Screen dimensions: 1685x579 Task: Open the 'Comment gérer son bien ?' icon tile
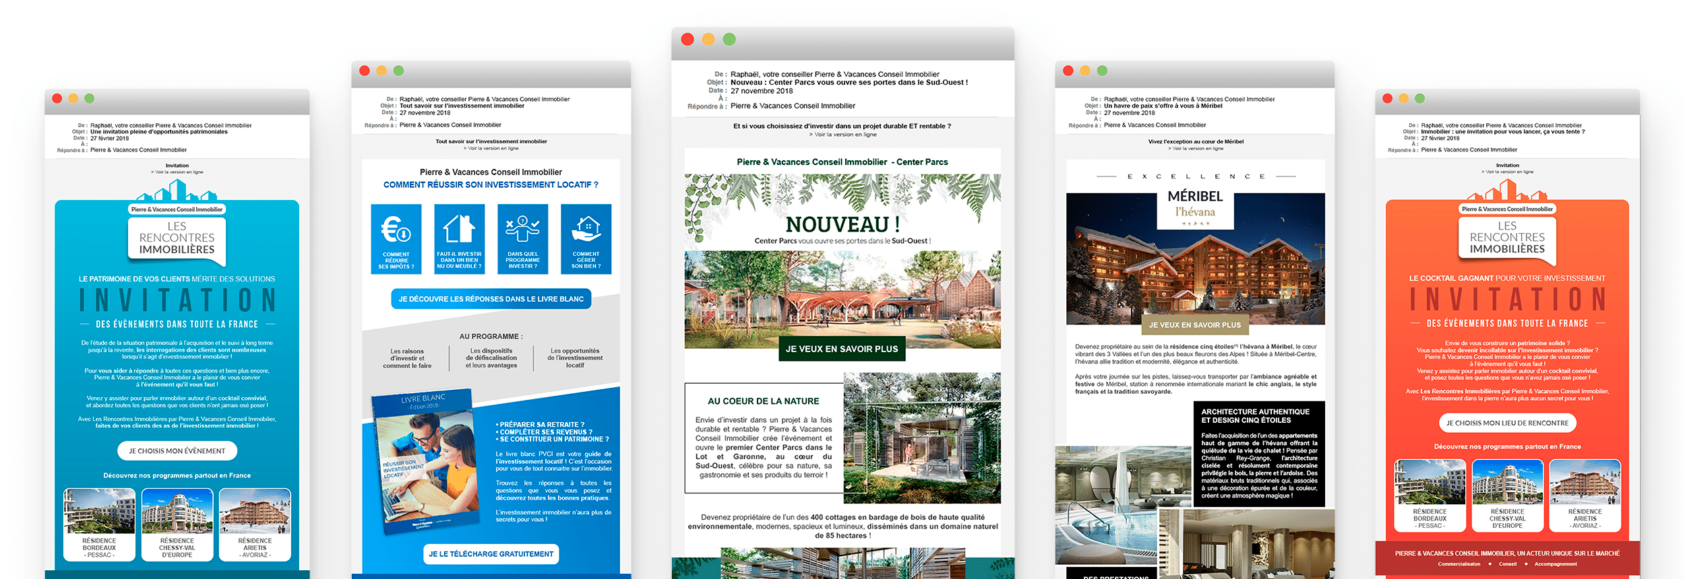pos(586,239)
